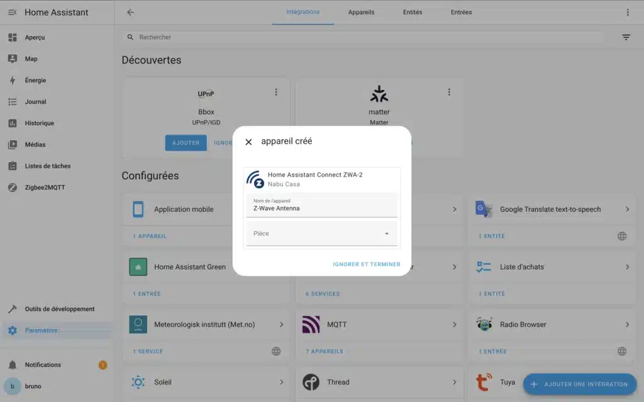Viewport: 644px width, 402px height.
Task: Open the Historique chart icon
Action: coord(13,123)
